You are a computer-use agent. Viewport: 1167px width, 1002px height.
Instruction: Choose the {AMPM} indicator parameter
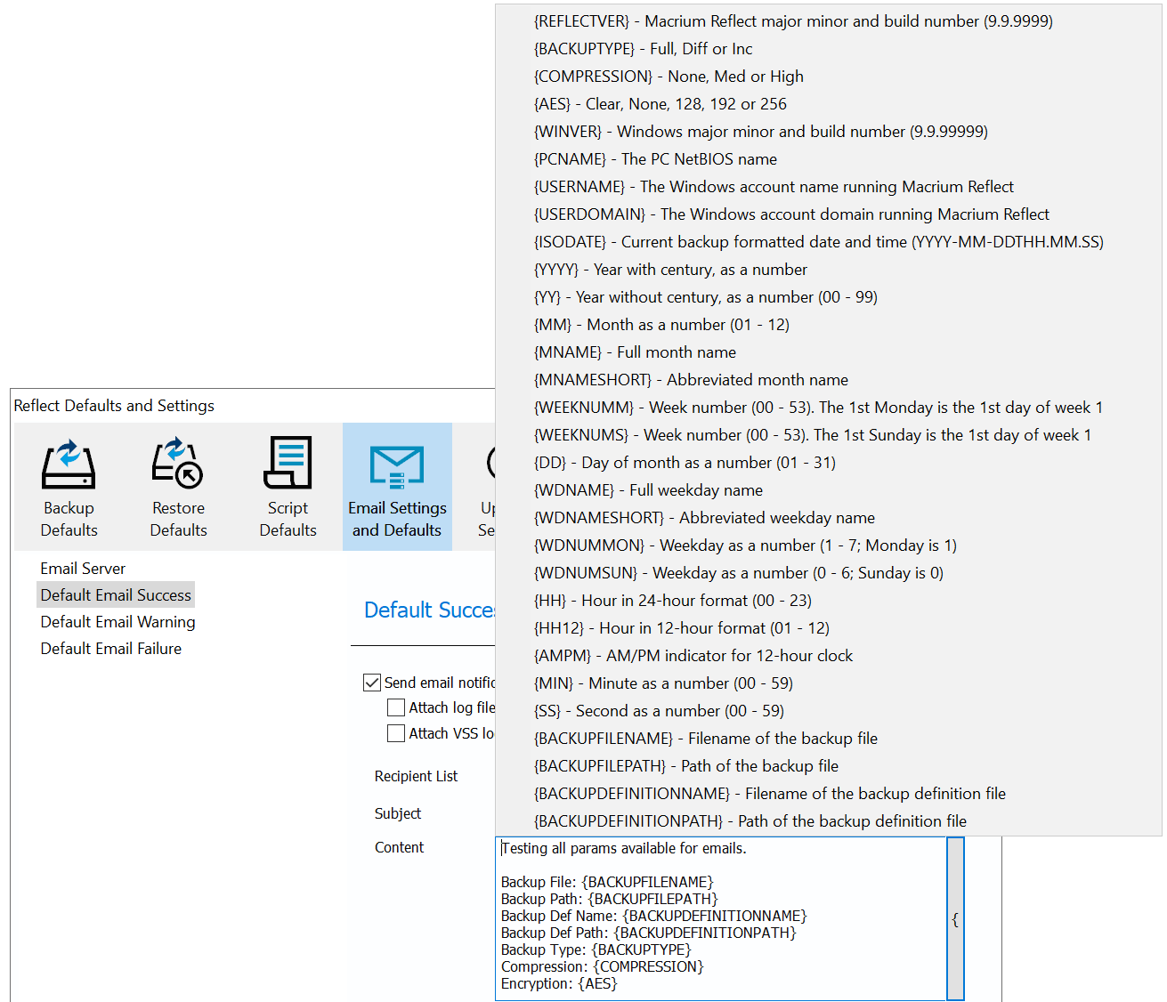[x=828, y=656]
